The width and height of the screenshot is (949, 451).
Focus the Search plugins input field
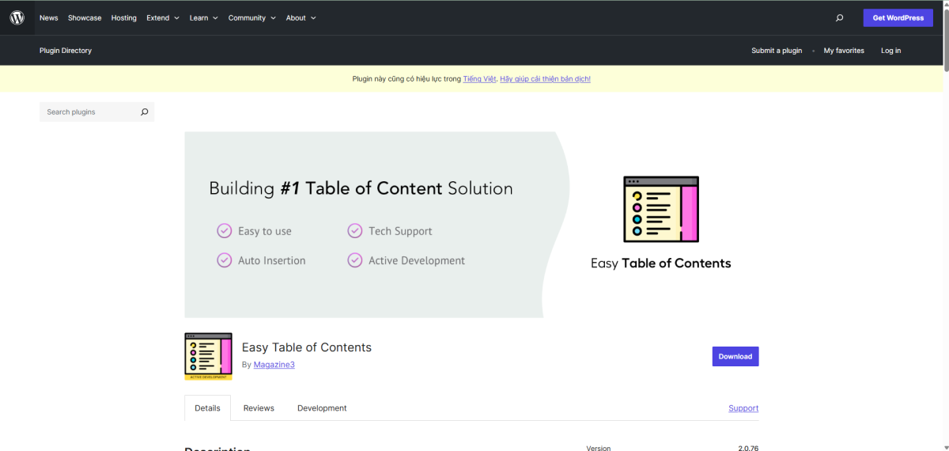(x=89, y=112)
